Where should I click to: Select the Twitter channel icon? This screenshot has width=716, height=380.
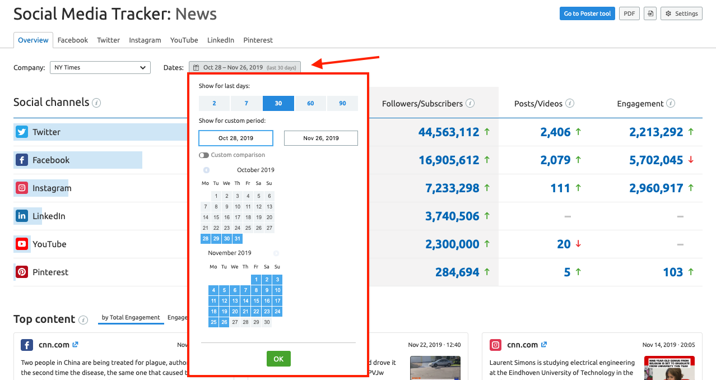[x=21, y=132]
